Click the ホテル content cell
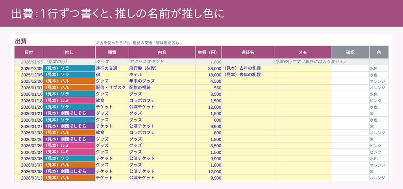 pyautogui.click(x=162, y=75)
